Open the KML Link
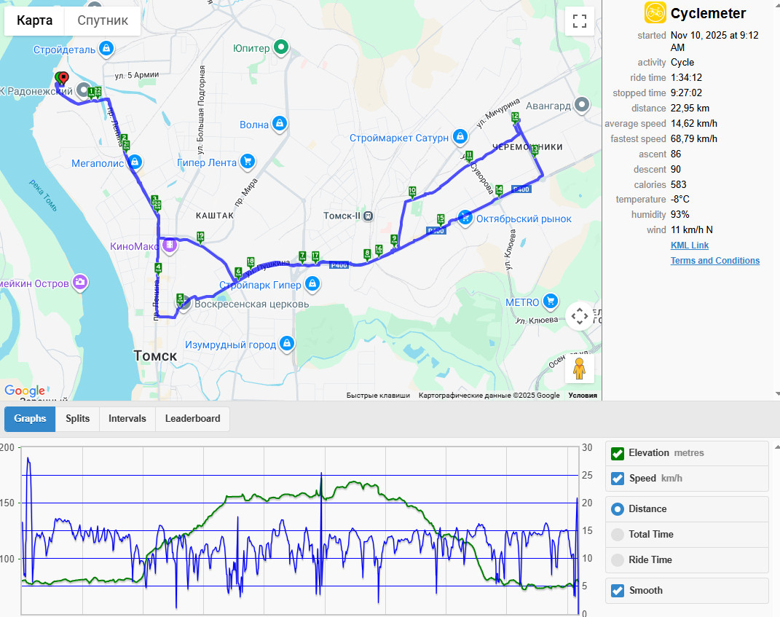Screen dimensions: 780x617 coord(690,245)
